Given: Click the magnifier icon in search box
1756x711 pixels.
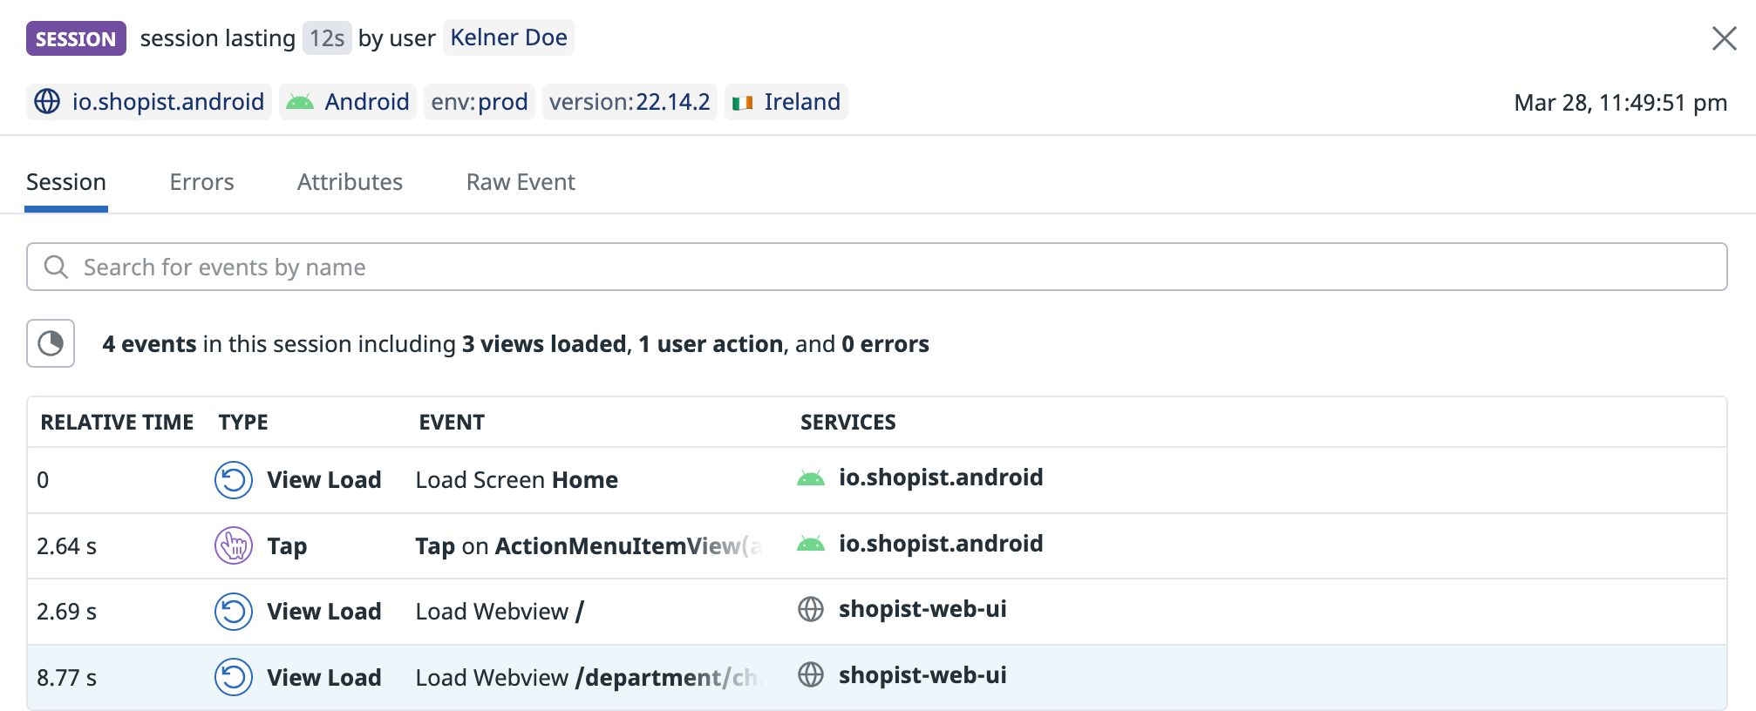Looking at the screenshot, I should click(56, 267).
